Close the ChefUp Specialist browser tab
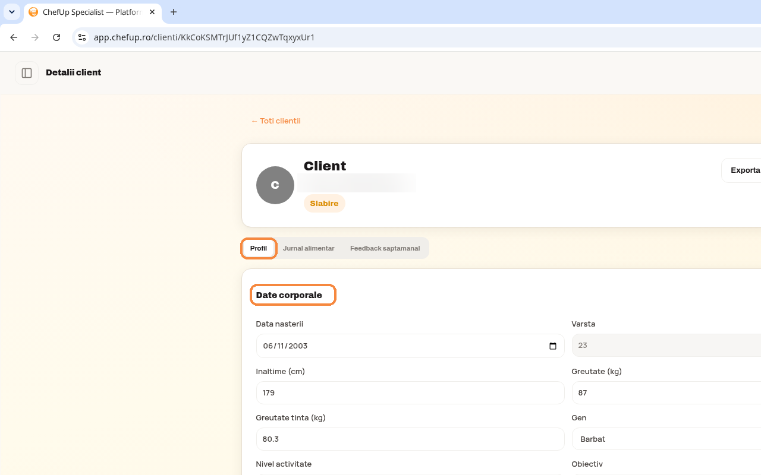Viewport: 761px width, 475px height. point(152,12)
